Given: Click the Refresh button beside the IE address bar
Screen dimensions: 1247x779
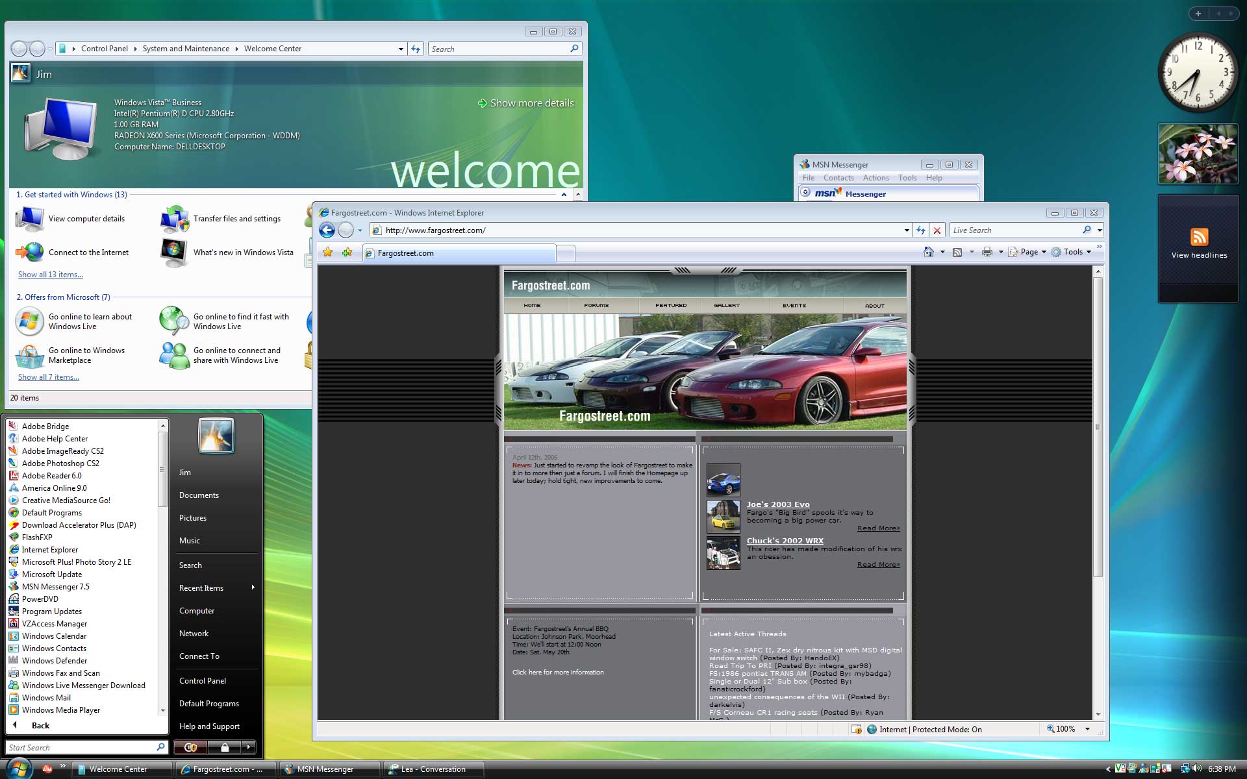Looking at the screenshot, I should click(x=921, y=230).
